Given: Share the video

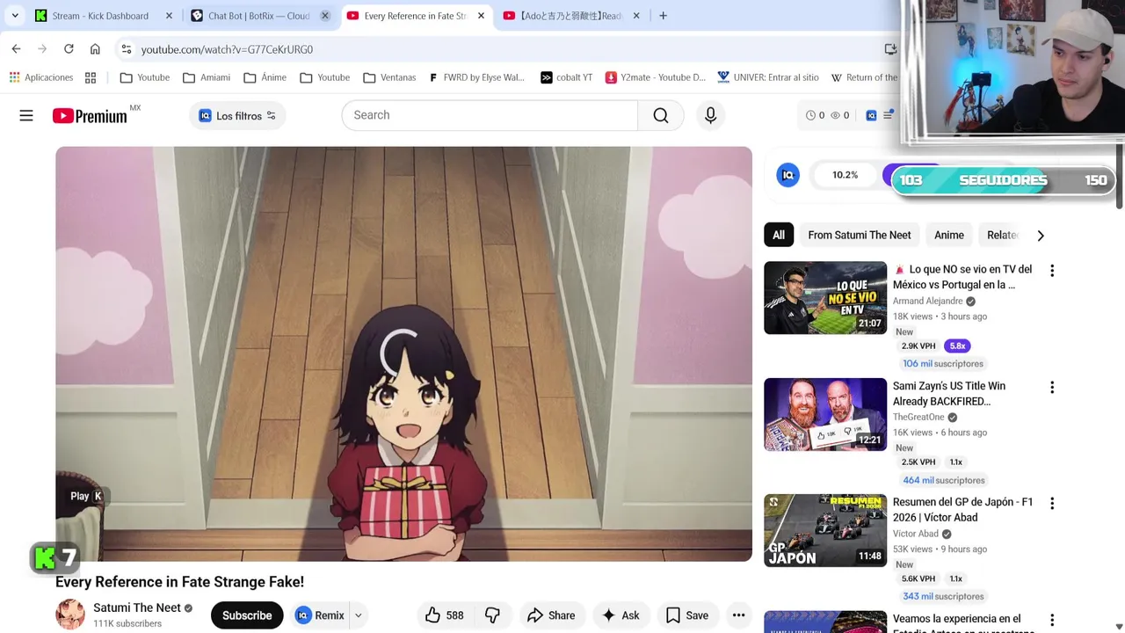Looking at the screenshot, I should [551, 615].
